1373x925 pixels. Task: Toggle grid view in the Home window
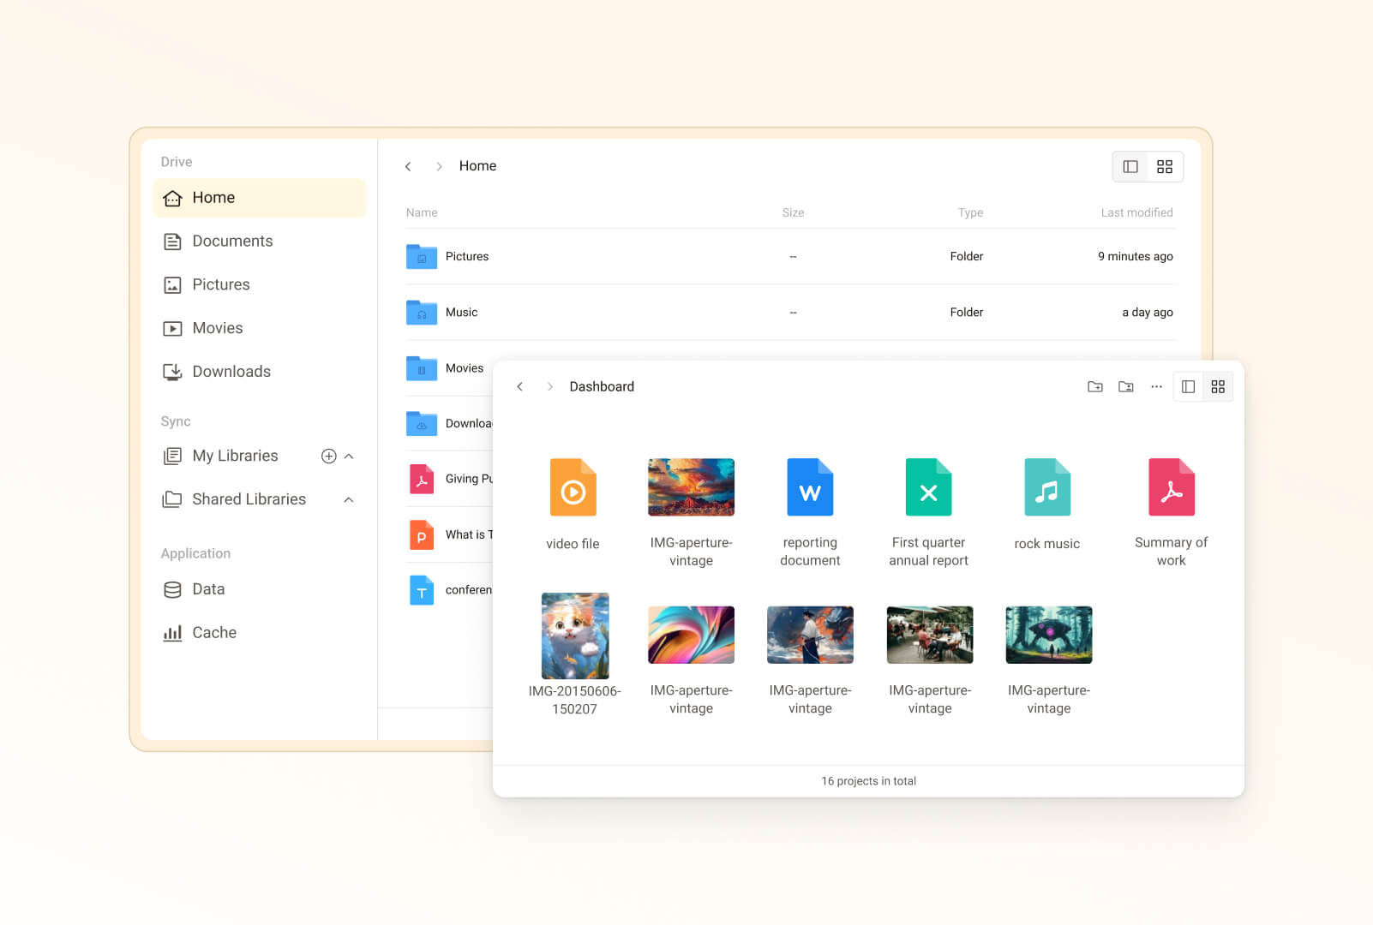[1164, 166]
